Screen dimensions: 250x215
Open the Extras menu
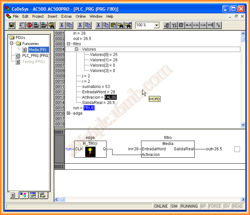click(x=66, y=16)
